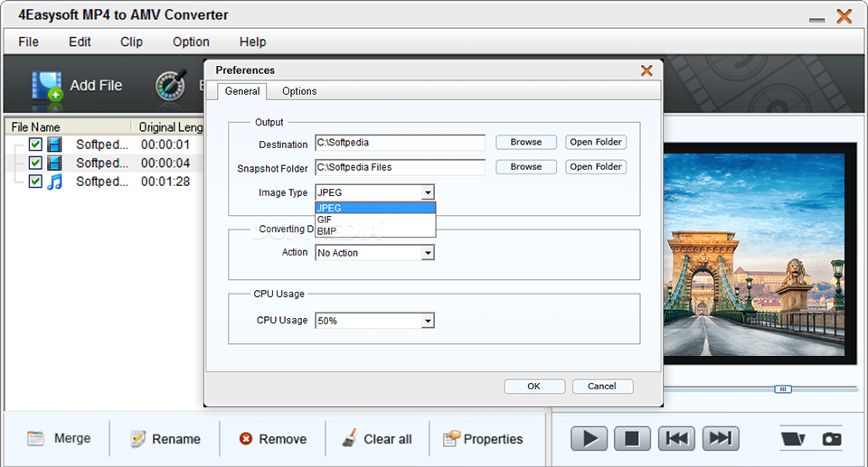Open the snapshot folder icon
Viewport: 868px width, 467px height.
pyautogui.click(x=793, y=439)
